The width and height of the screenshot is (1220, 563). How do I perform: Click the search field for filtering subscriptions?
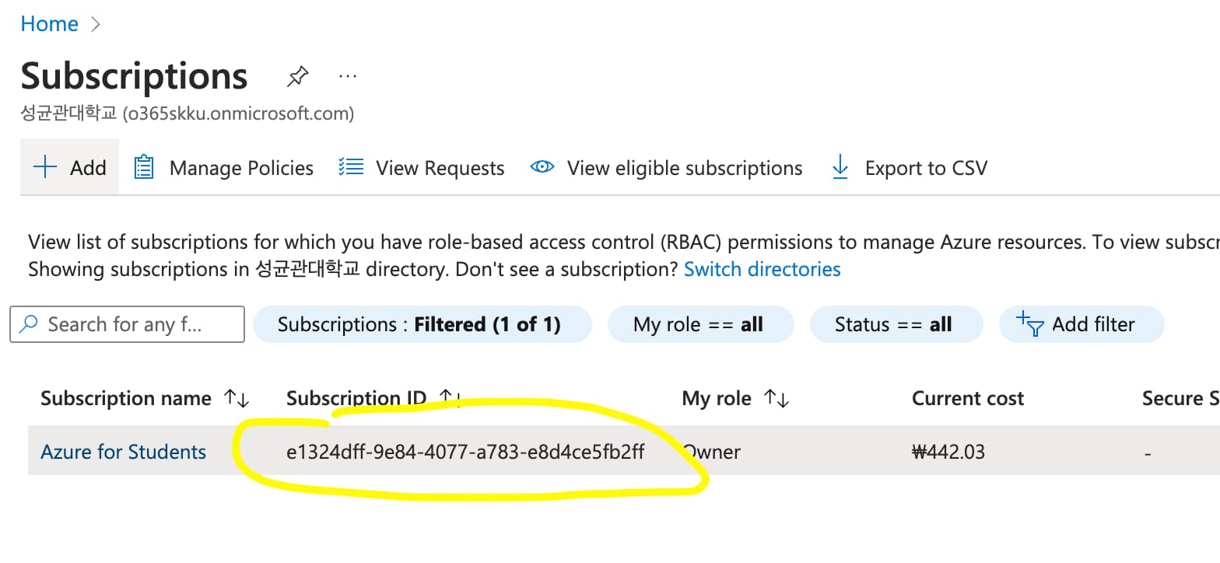127,324
